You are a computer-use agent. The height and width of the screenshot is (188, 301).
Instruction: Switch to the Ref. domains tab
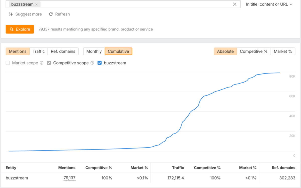(x=63, y=51)
